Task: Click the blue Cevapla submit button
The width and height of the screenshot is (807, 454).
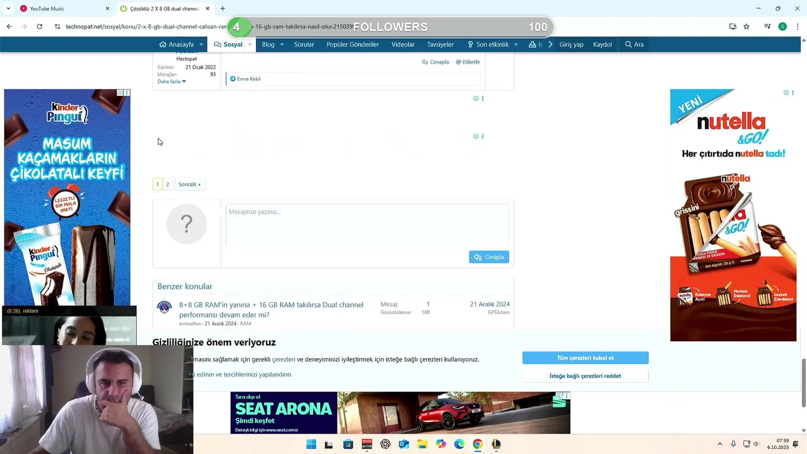Action: click(x=489, y=257)
